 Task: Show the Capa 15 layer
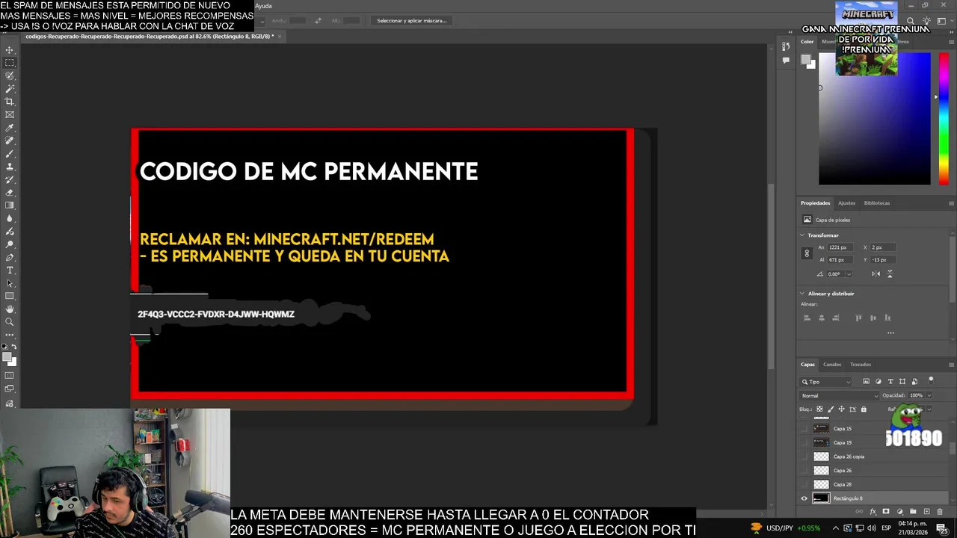coord(804,429)
